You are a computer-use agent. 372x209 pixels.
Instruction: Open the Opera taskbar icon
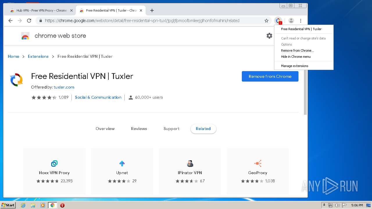(x=62, y=205)
